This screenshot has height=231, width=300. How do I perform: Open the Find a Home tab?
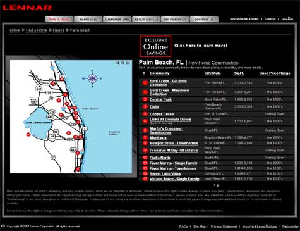click(59, 20)
